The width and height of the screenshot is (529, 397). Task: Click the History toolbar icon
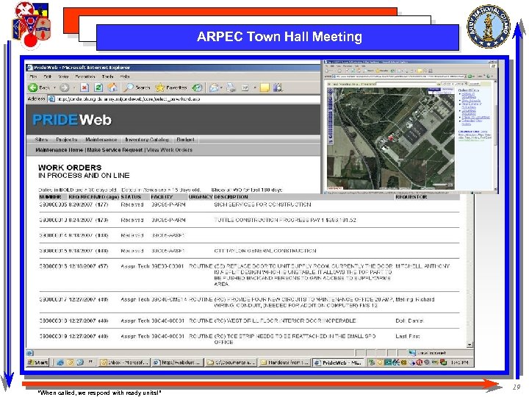(x=197, y=87)
